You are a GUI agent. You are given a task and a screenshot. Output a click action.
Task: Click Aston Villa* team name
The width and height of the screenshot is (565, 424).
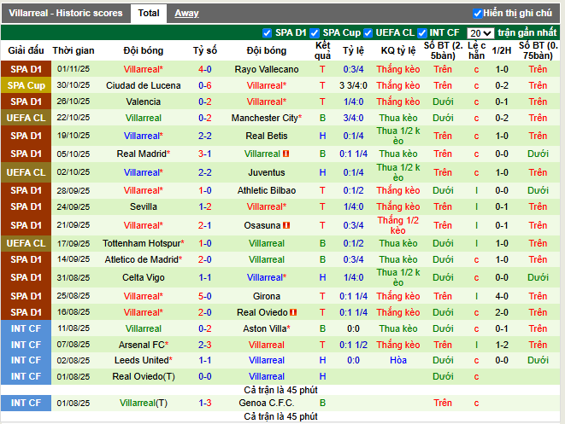(x=267, y=328)
